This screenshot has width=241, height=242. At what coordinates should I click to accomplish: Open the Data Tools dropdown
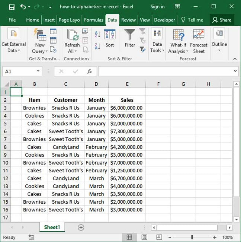[157, 41]
